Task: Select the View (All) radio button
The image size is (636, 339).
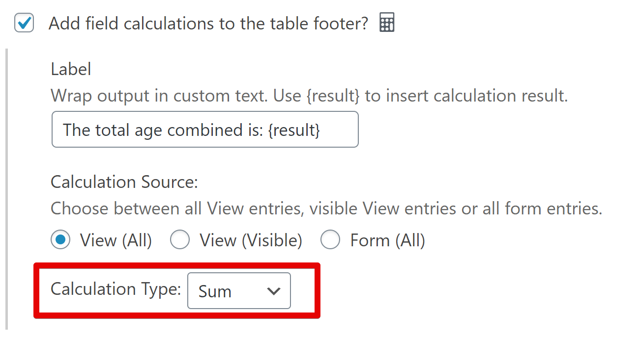Action: point(60,240)
